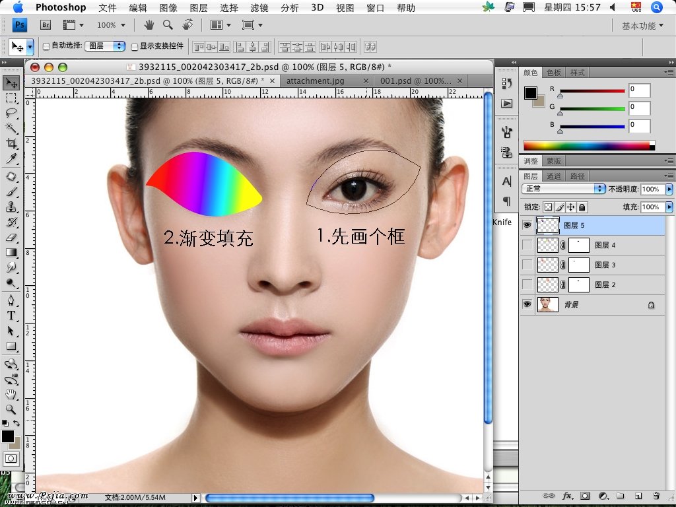The height and width of the screenshot is (507, 676).
Task: Toggle lock transparent pixels
Action: 548,207
